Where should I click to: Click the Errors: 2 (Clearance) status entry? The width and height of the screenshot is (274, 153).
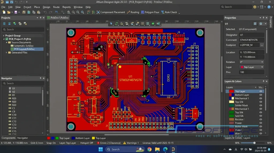coord(109,143)
